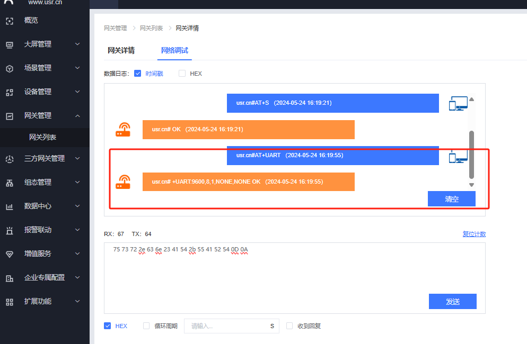The image size is (527, 344).
Task: Uncheck the 时间戳 timestamp checkbox
Action: 138,74
